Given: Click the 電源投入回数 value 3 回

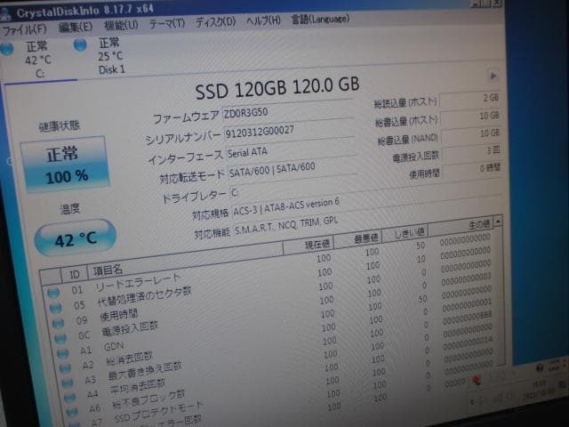Looking at the screenshot, I should pos(472,152).
